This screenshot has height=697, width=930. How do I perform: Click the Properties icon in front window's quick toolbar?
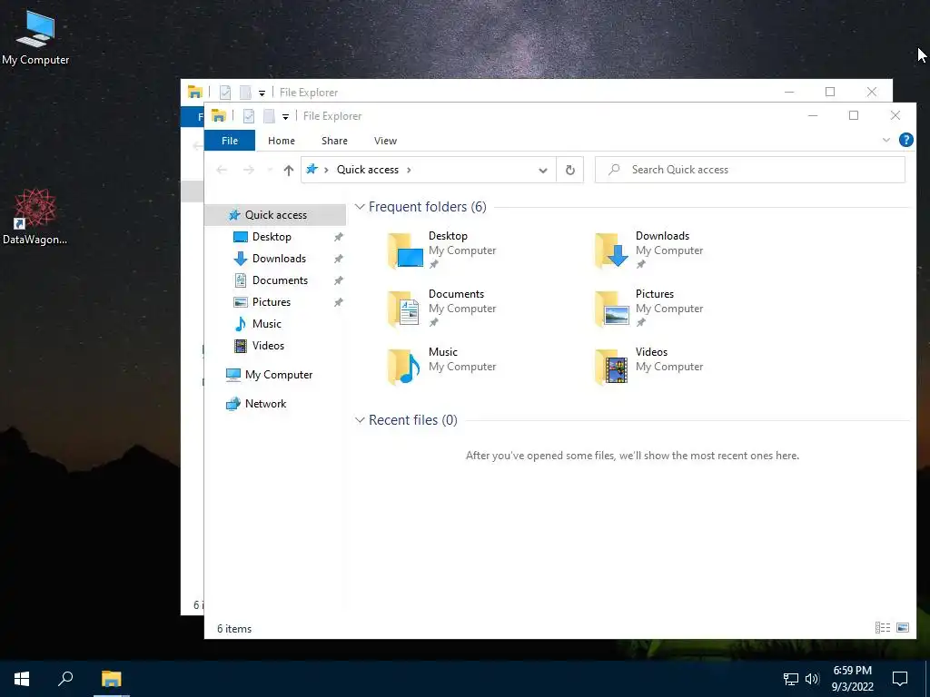[x=249, y=116]
